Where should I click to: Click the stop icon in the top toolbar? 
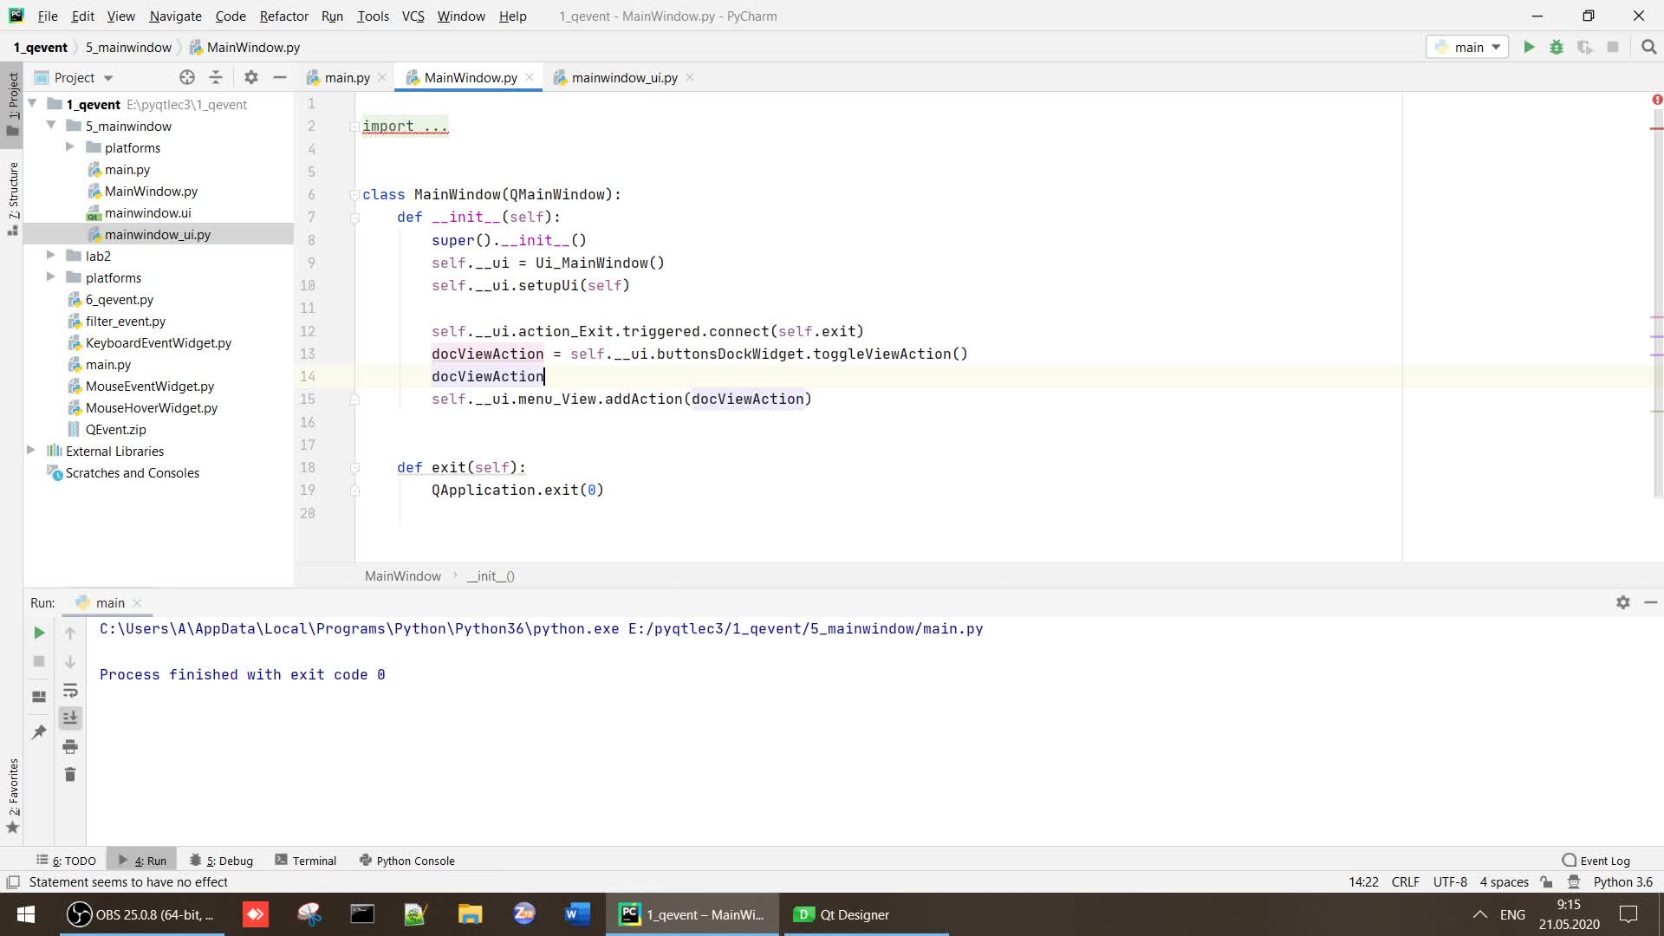click(1613, 48)
